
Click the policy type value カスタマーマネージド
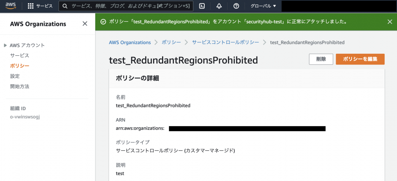tap(176, 151)
